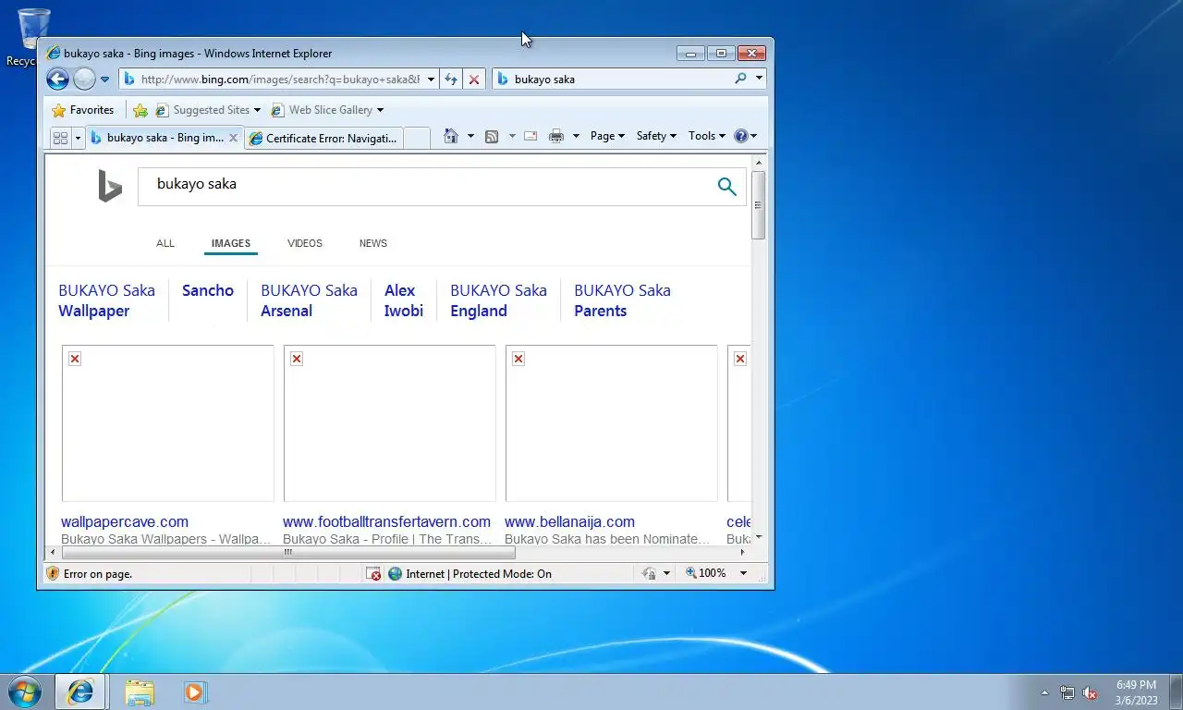Click the magnifier icon in IE search box

tap(740, 80)
